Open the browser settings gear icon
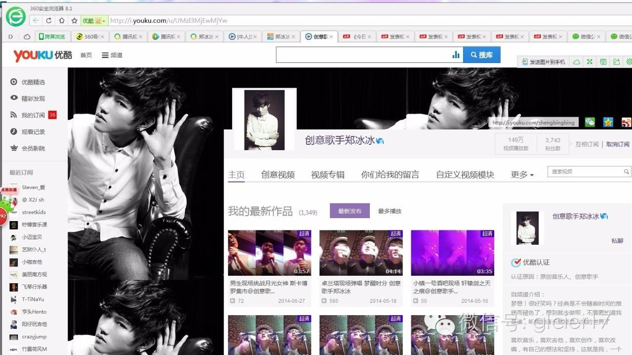This screenshot has height=355, width=632. (x=629, y=62)
